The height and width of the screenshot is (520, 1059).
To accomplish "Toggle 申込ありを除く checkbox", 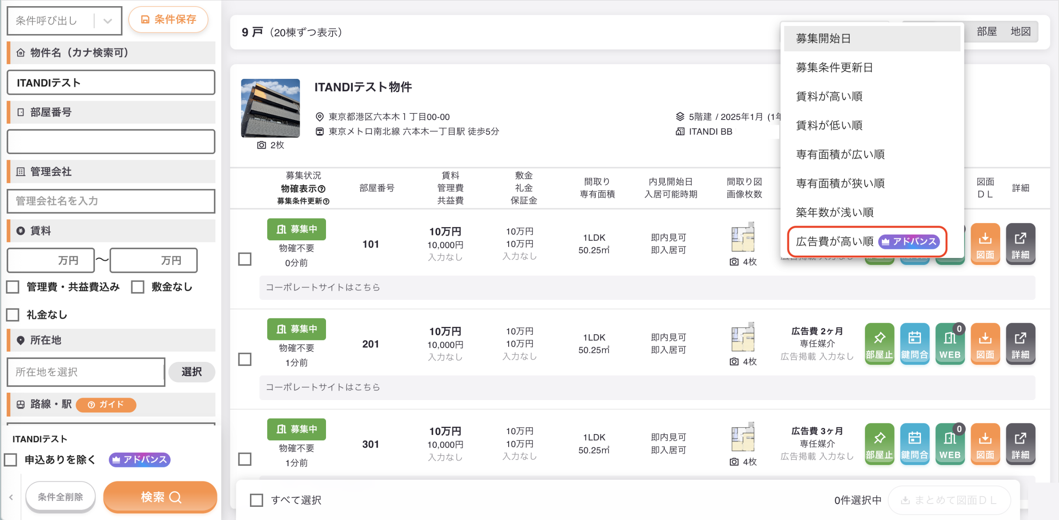I will (x=11, y=459).
